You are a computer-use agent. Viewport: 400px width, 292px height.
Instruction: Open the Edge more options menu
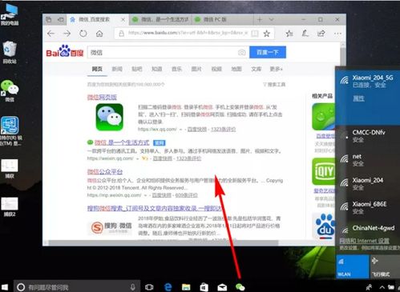click(x=337, y=34)
